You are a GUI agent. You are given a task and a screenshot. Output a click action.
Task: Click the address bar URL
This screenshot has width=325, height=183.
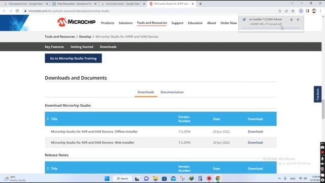[69, 11]
